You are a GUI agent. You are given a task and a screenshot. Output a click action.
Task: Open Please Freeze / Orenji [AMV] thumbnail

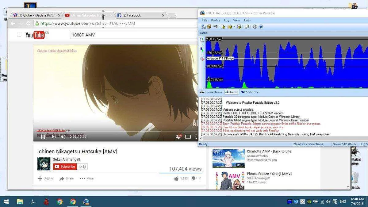(228, 181)
